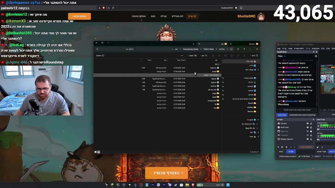Viewport: 335px width, 188px height.
Task: Toggle the lock on the Camera source
Action: [x=311, y=124]
